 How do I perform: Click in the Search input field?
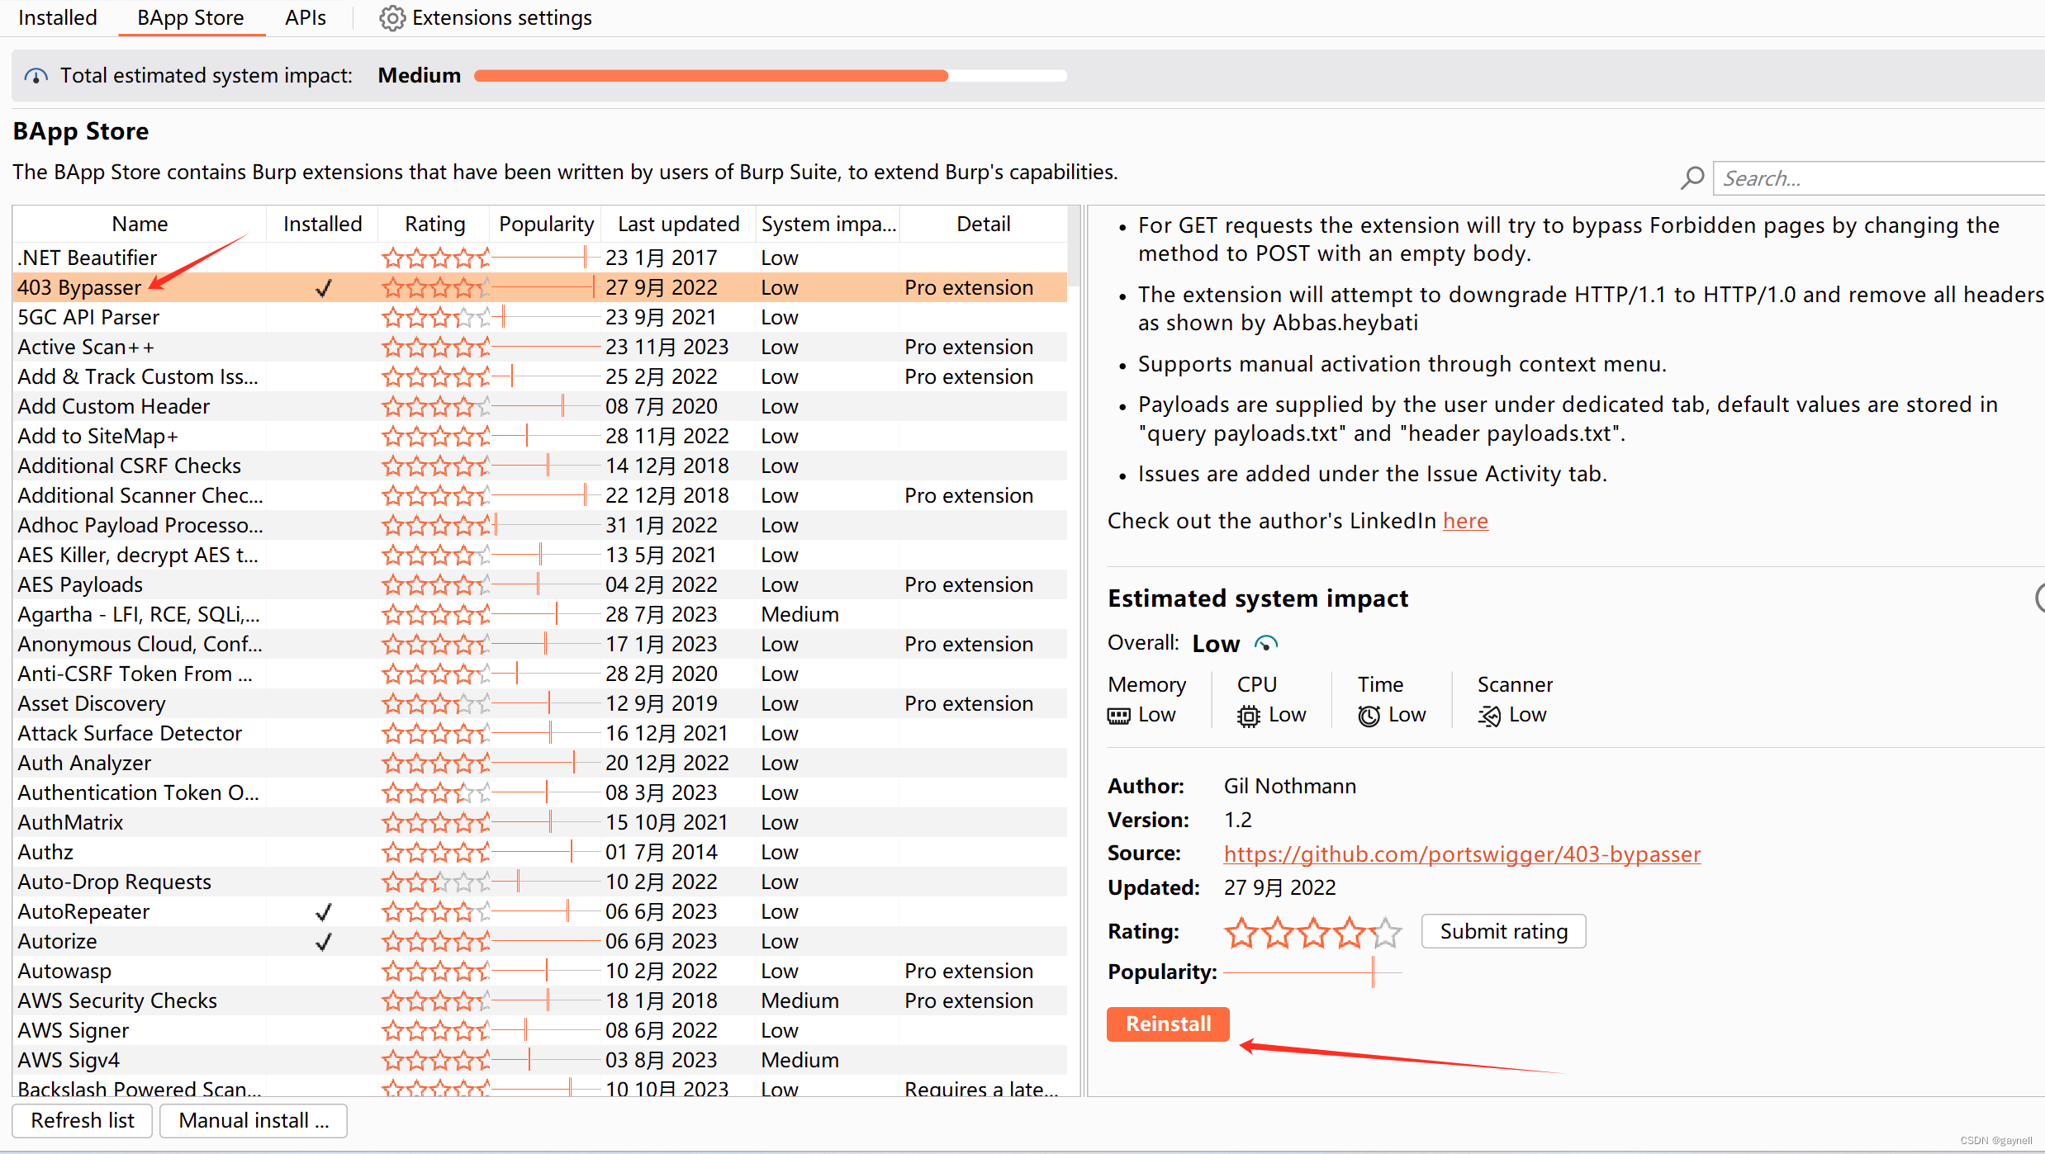pos(1875,178)
